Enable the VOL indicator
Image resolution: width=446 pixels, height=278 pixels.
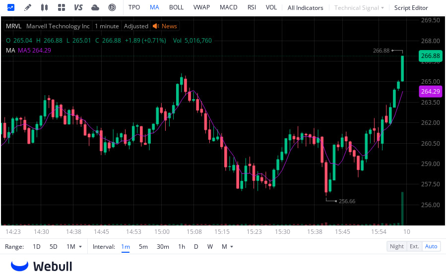[271, 7]
